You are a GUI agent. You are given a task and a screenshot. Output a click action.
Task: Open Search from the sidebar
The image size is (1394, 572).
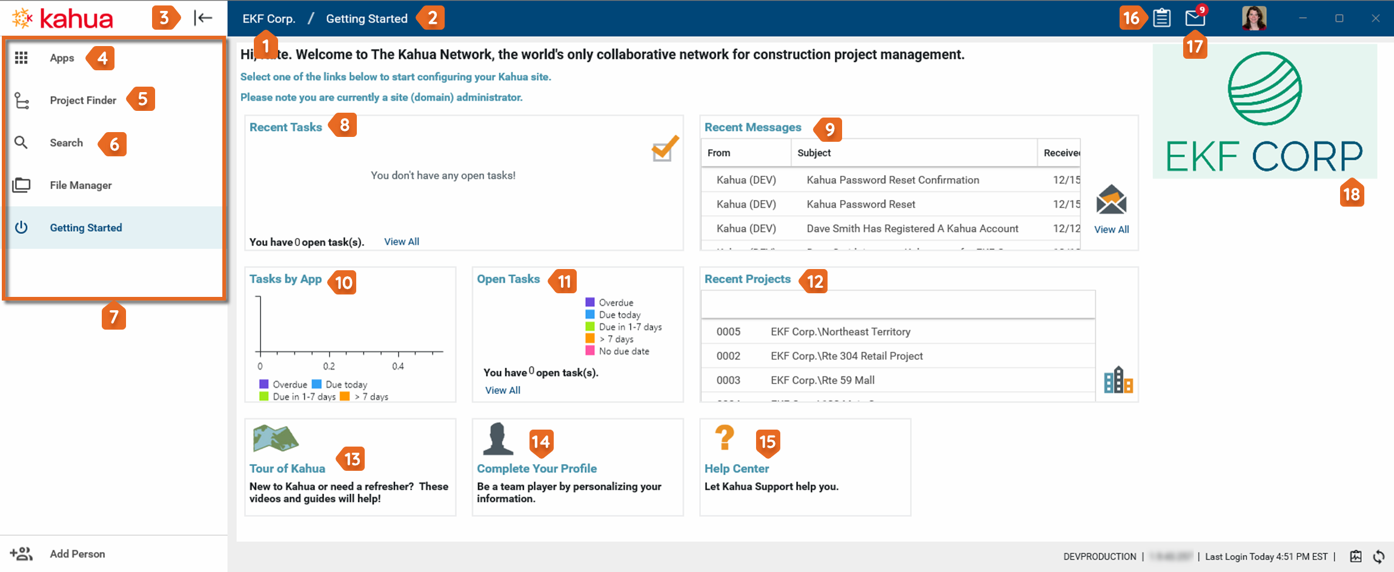pyautogui.click(x=66, y=143)
